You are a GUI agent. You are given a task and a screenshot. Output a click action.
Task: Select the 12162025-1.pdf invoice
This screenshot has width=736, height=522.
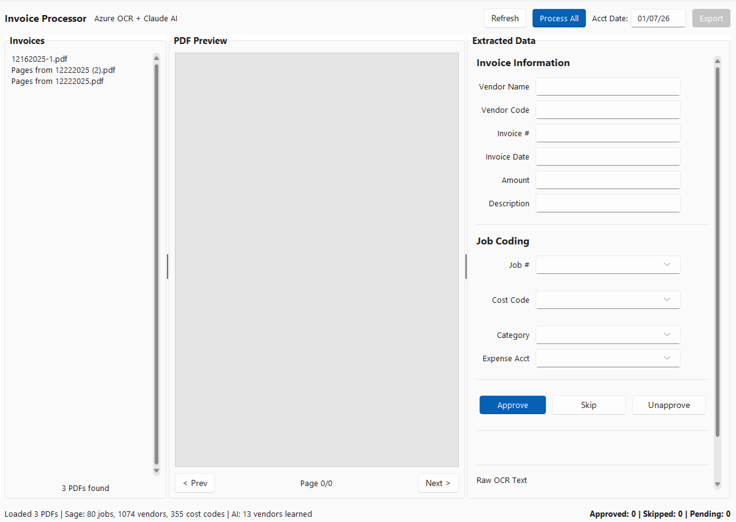point(39,58)
